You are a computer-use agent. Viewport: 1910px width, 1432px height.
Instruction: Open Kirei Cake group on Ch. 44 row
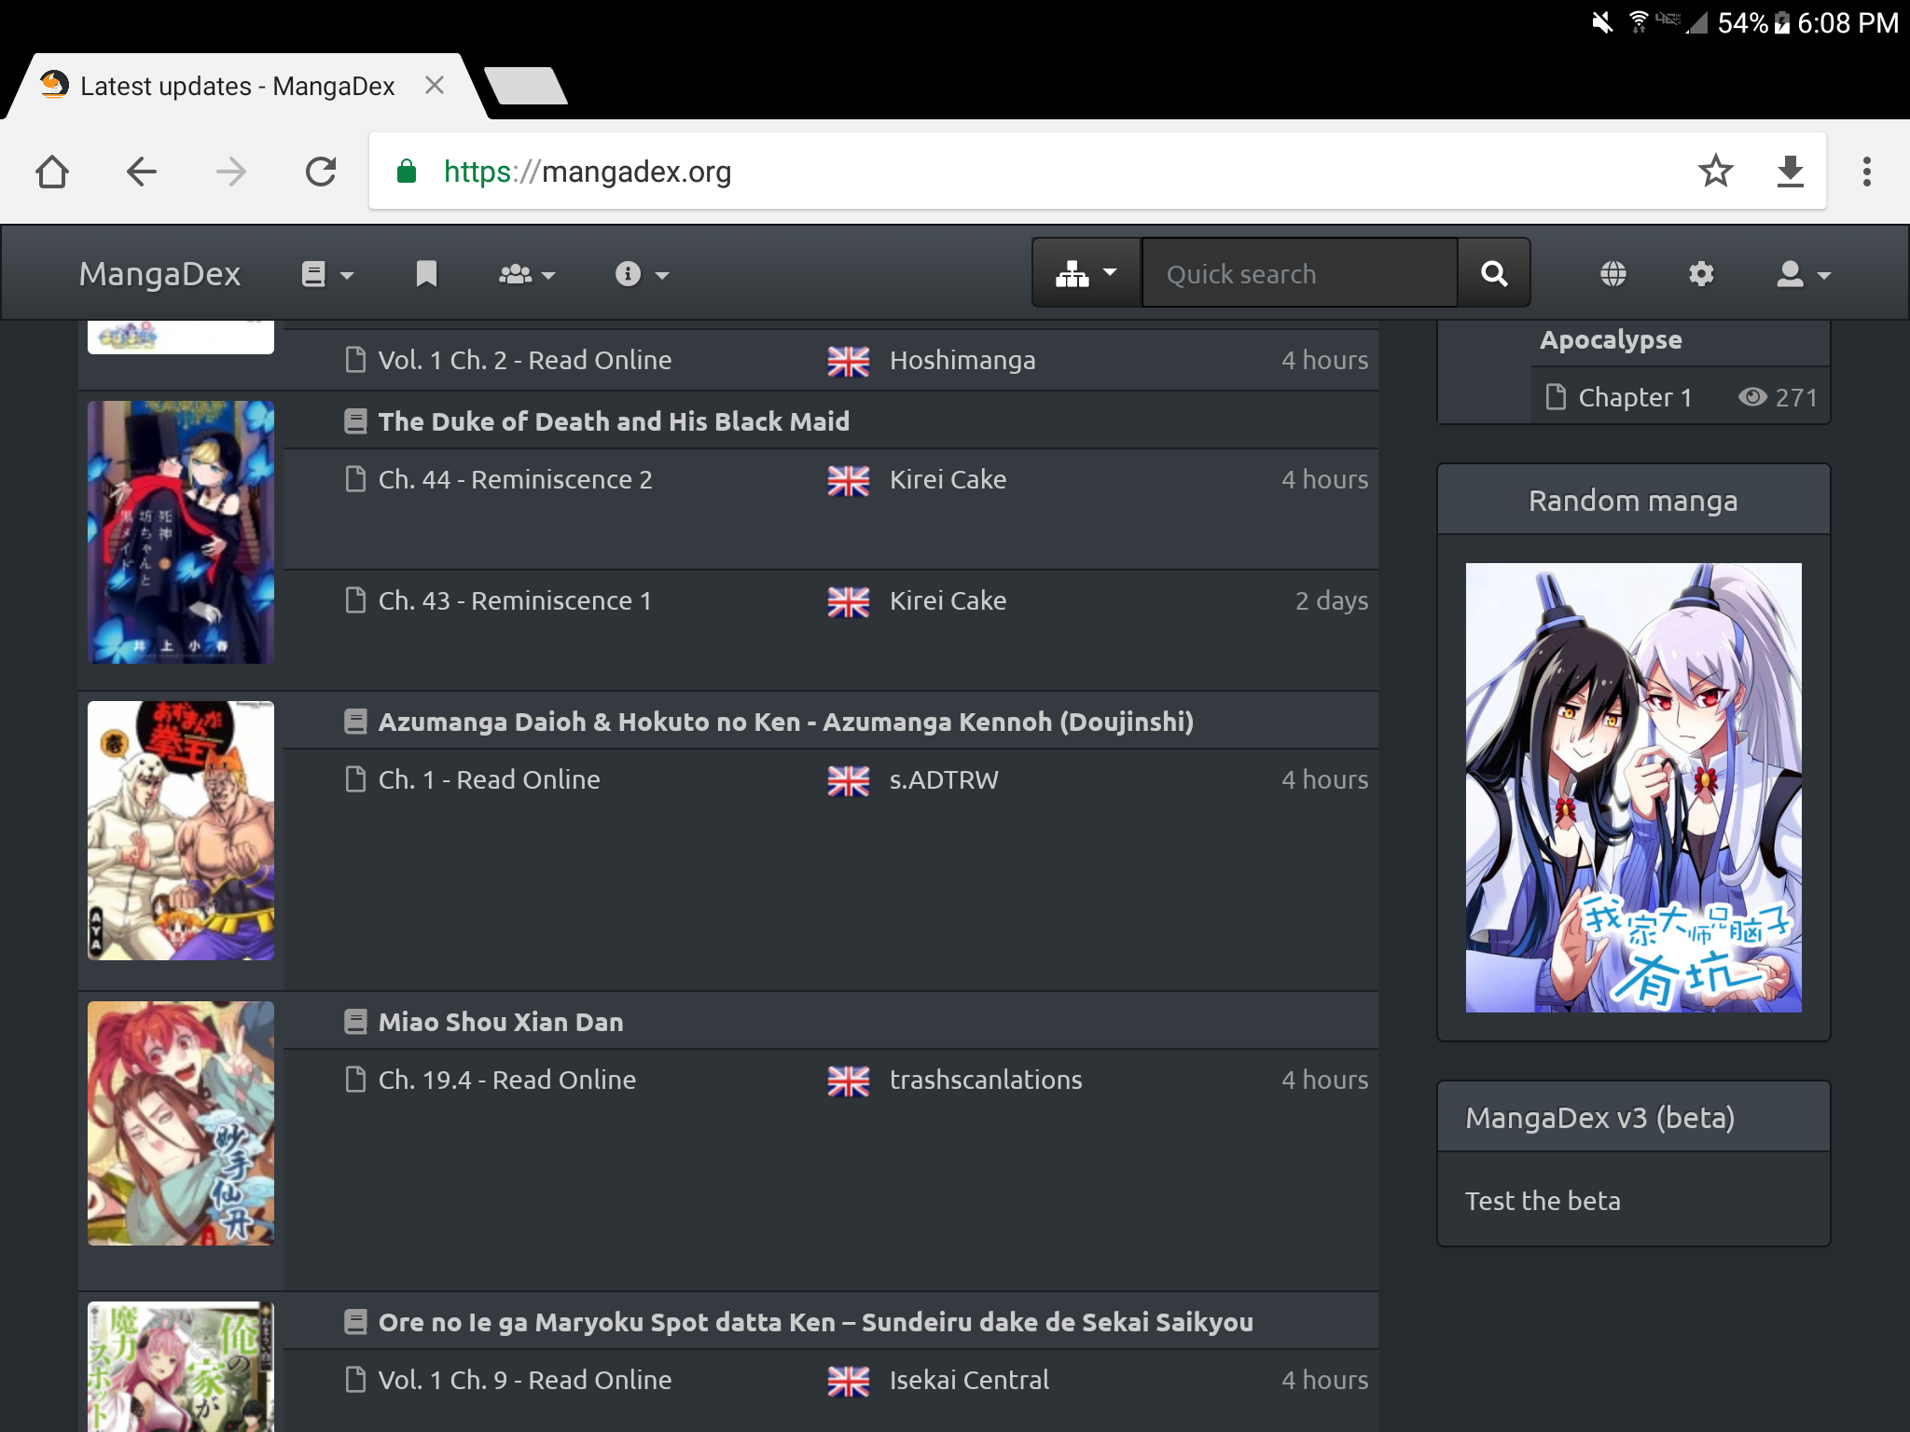(x=948, y=479)
